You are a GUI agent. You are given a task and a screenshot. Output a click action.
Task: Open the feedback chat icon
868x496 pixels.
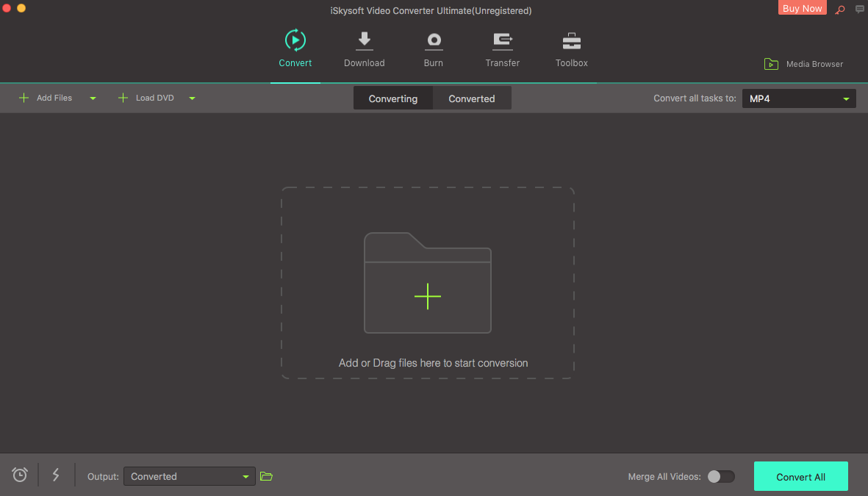click(860, 9)
